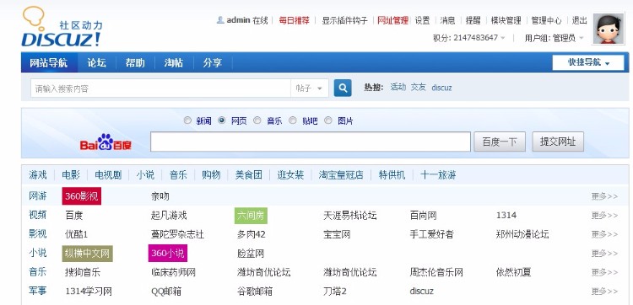Select the 电视剧 category
Viewport: 633px width, 305px height.
point(108,175)
